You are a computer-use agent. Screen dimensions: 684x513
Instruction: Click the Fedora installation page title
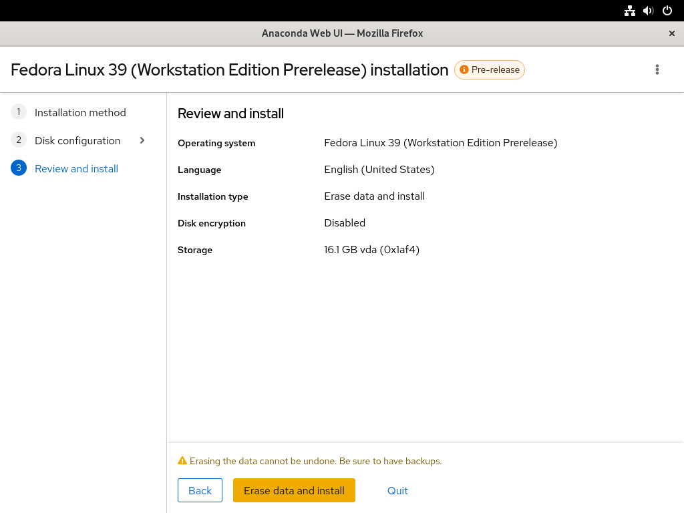point(230,69)
